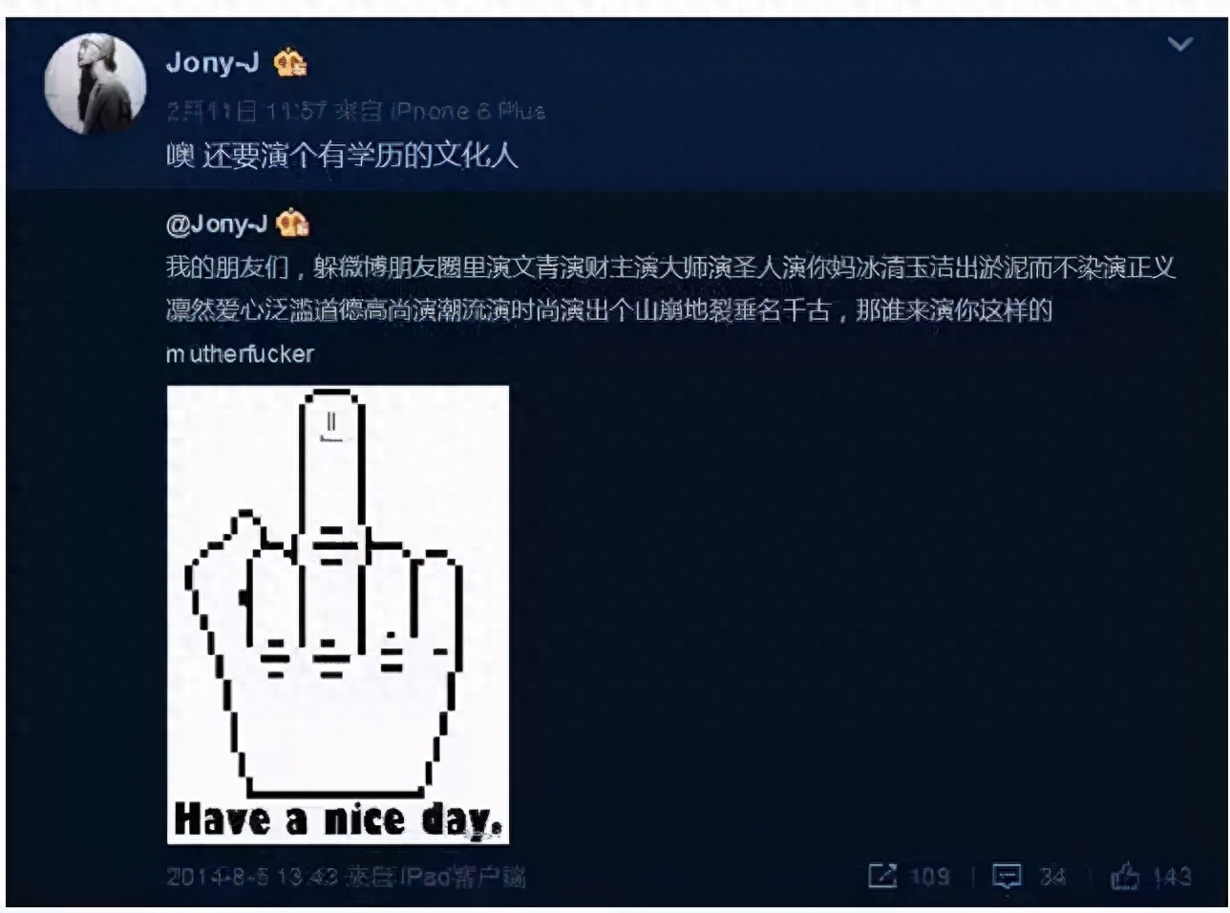This screenshot has width=1230, height=913.
Task: Enlarge the Have a nice day image
Action: tap(338, 615)
